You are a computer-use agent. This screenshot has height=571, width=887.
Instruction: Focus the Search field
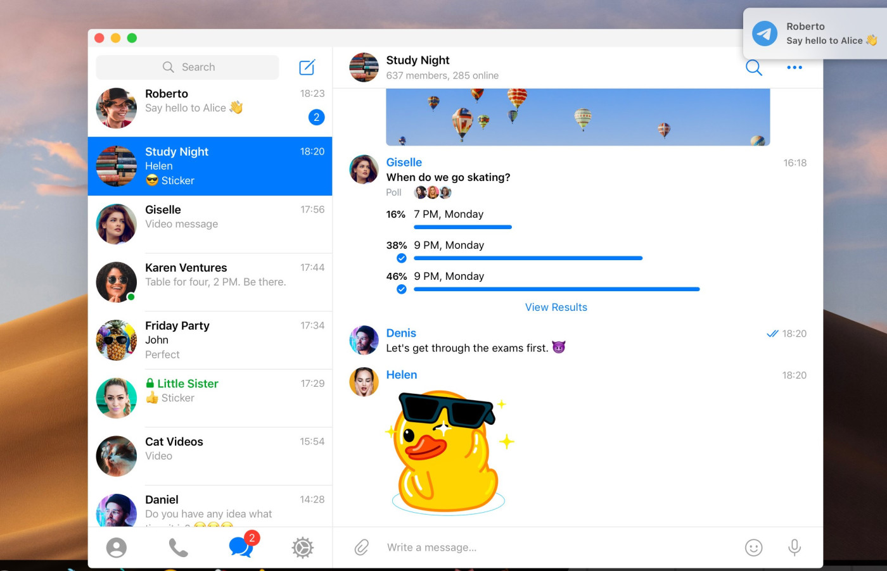[x=188, y=67]
